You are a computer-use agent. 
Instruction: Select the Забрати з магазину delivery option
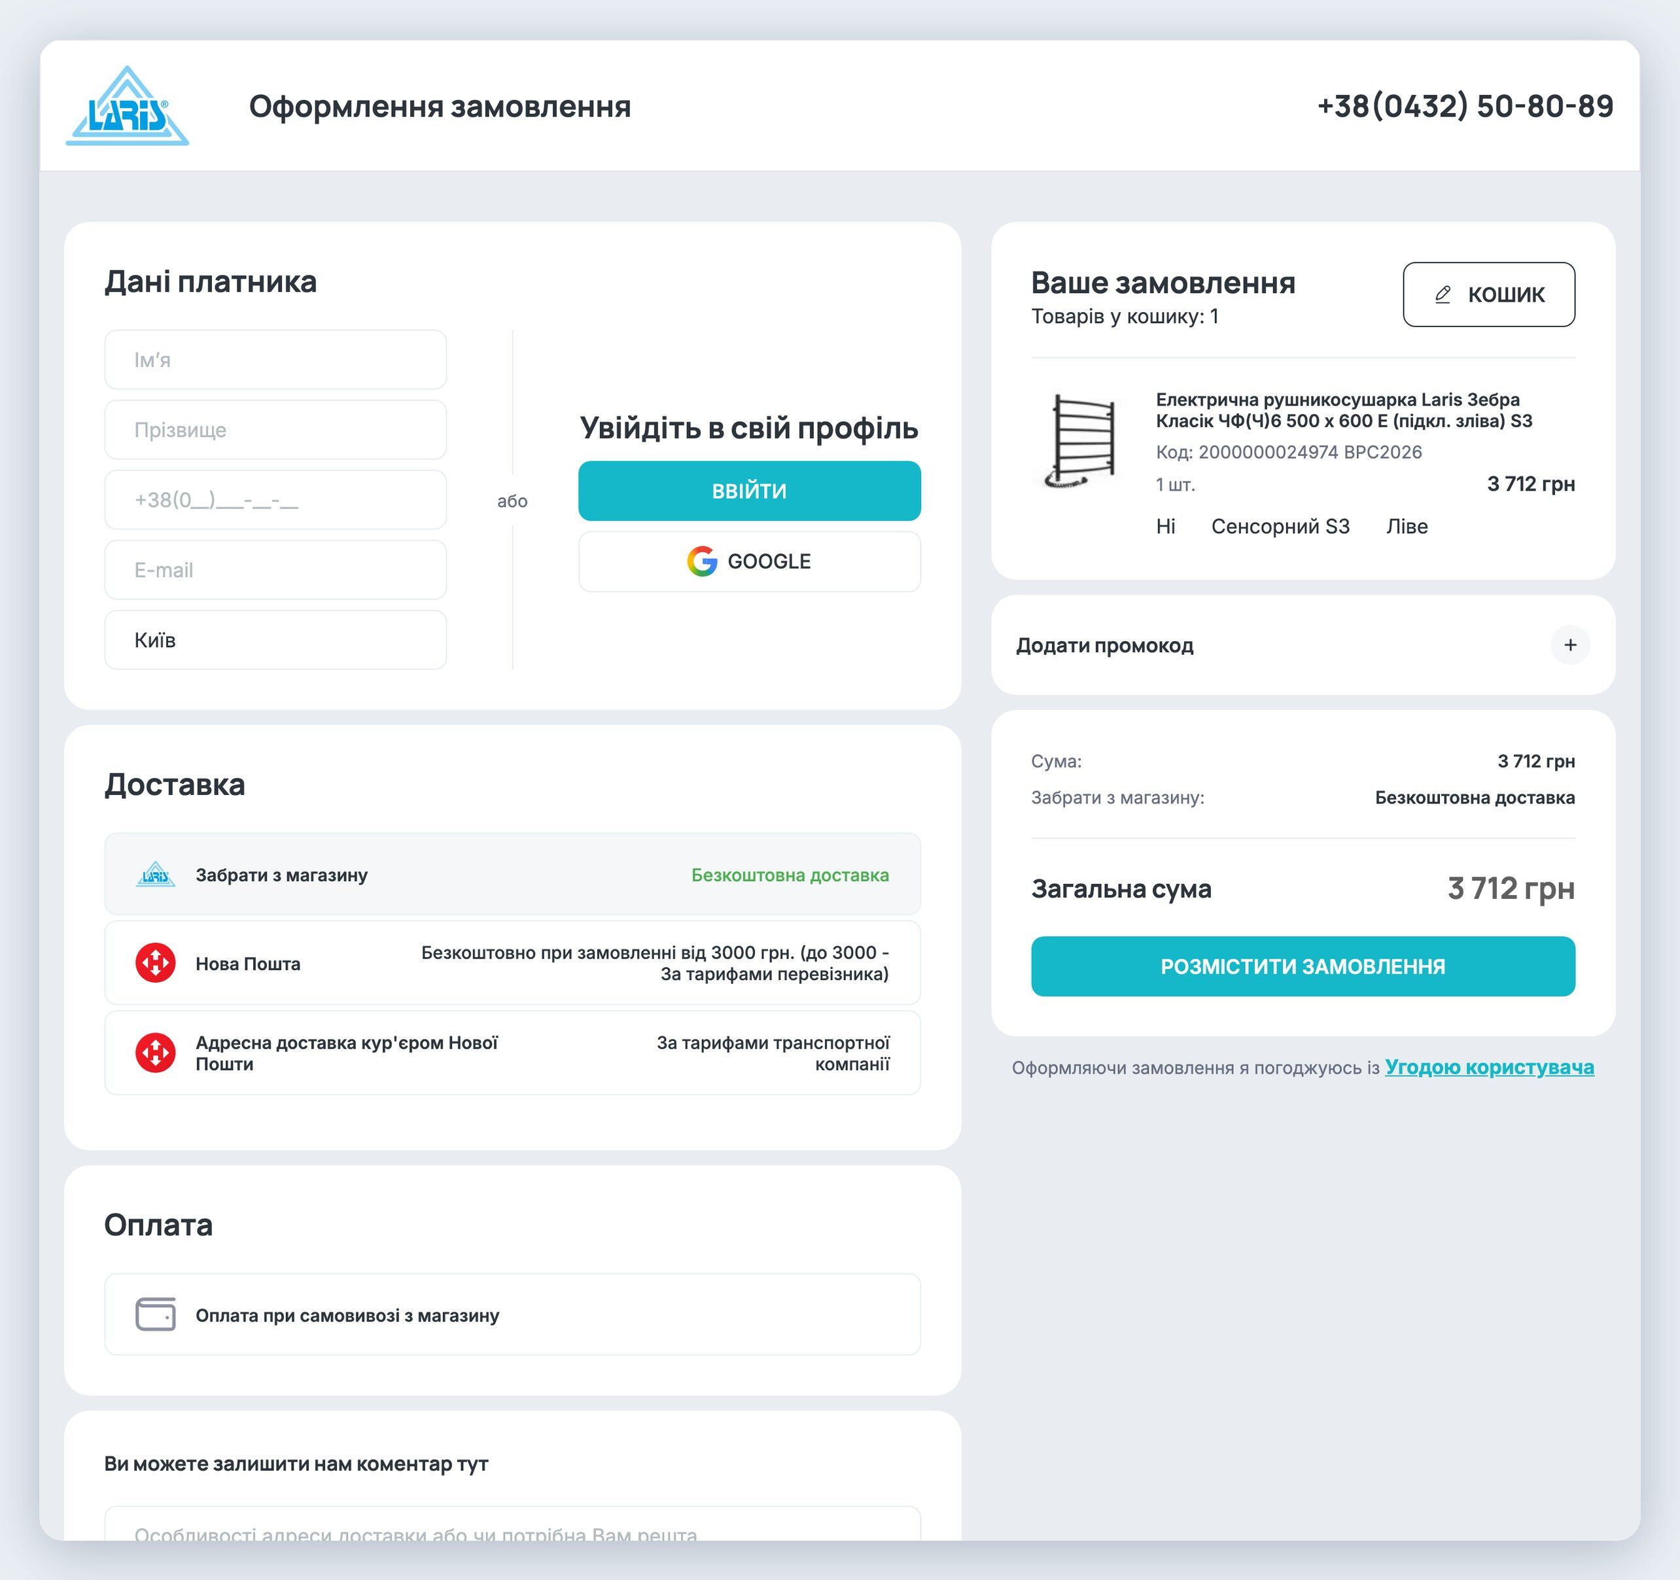pyautogui.click(x=512, y=875)
